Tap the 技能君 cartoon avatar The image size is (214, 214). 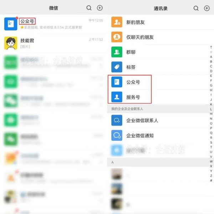[x=11, y=43]
